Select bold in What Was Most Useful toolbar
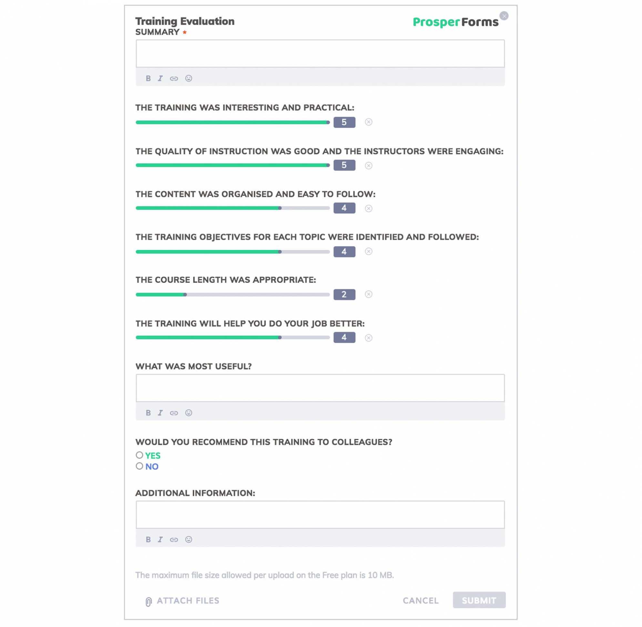The image size is (642, 627). coord(149,413)
